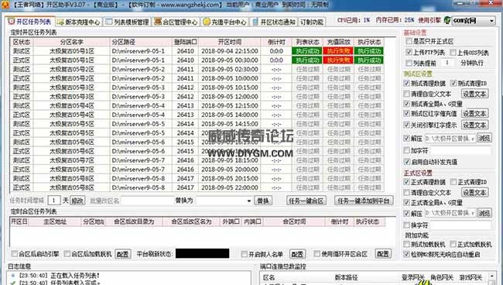Enable the 正式加载脱机 checkbox
503x285 pixels.
453,244
